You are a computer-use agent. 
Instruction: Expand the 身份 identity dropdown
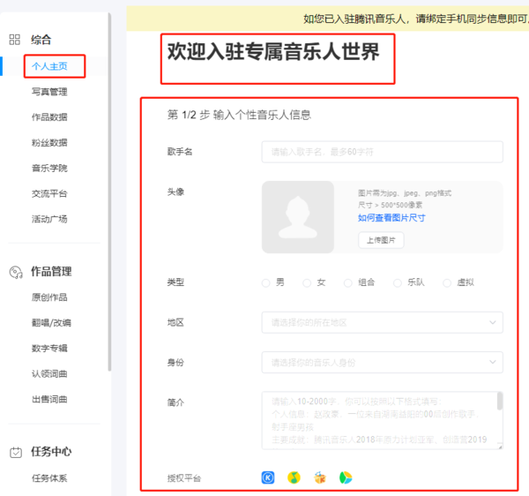(382, 362)
